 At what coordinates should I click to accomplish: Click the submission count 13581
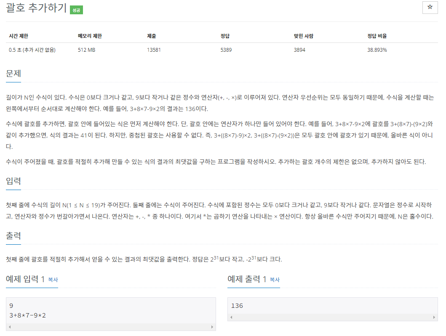click(154, 50)
